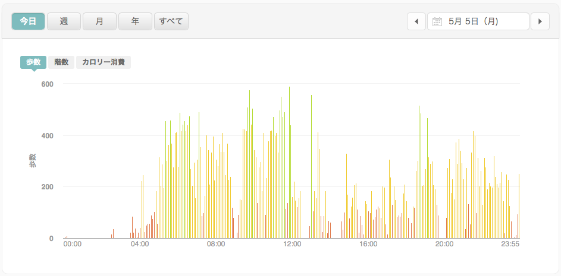The height and width of the screenshot is (276, 561).
Task: Click the 400 y-axis label
Action: (x=48, y=136)
